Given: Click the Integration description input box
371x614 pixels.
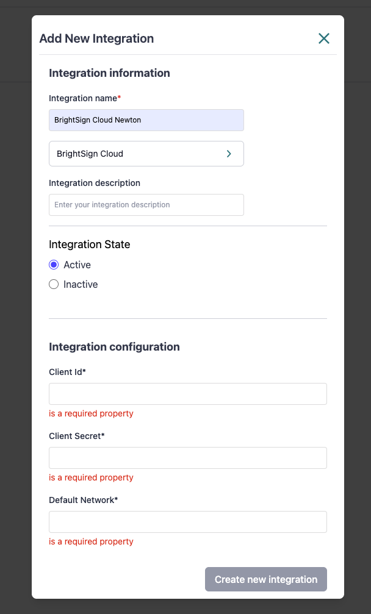Looking at the screenshot, I should tap(146, 205).
